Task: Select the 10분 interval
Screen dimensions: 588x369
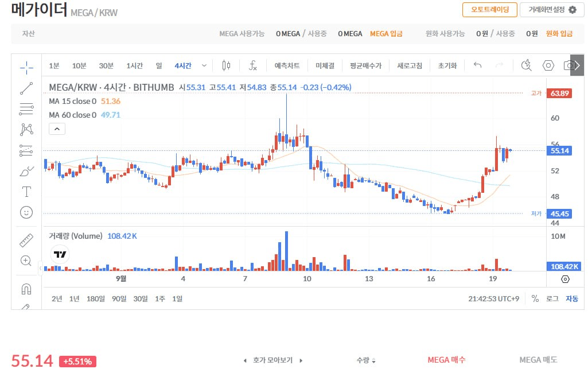Action: click(79, 65)
